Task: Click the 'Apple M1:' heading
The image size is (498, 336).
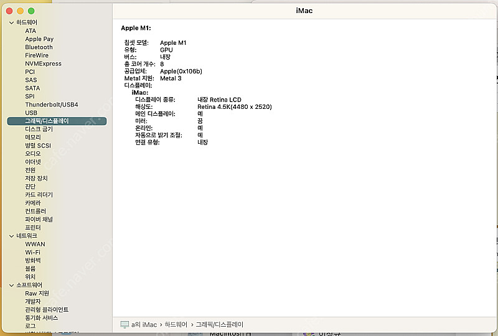Action: [x=136, y=28]
